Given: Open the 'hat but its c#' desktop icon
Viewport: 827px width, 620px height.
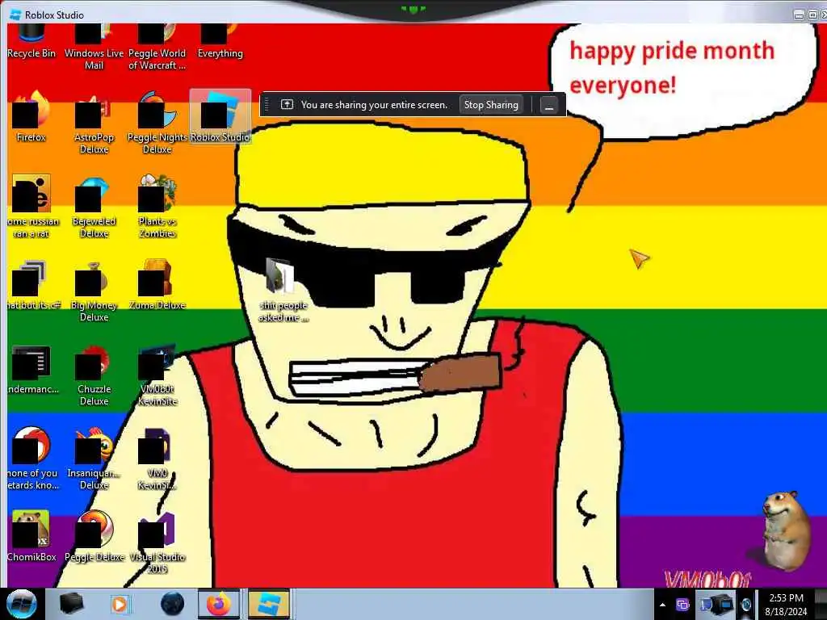Looking at the screenshot, I should click(x=31, y=285).
